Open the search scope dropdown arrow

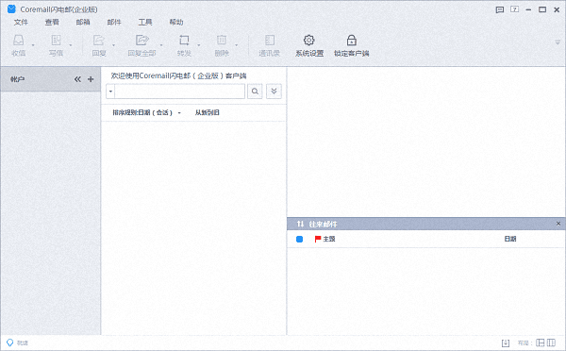[110, 92]
